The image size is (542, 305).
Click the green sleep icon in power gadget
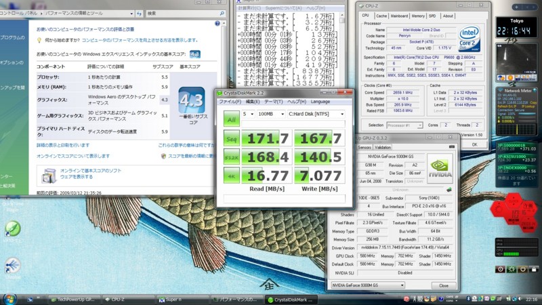pos(512,269)
